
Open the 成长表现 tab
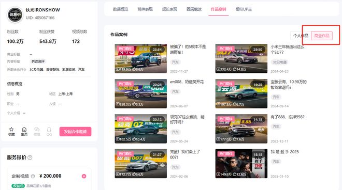(169, 9)
